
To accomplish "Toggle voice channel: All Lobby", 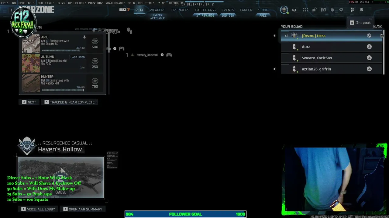I will point(38,209).
